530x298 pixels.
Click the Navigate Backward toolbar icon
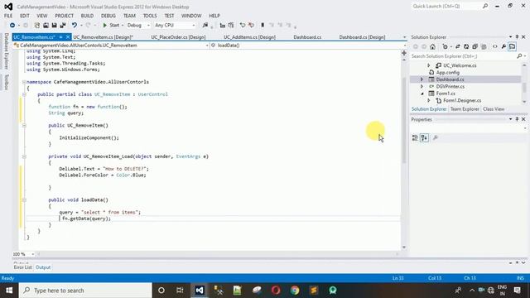tap(12, 26)
